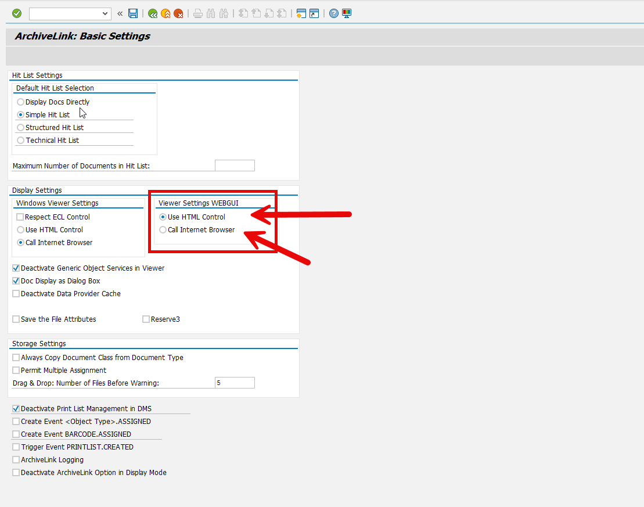Click the green Back icon
The width and height of the screenshot is (644, 507).
click(153, 13)
